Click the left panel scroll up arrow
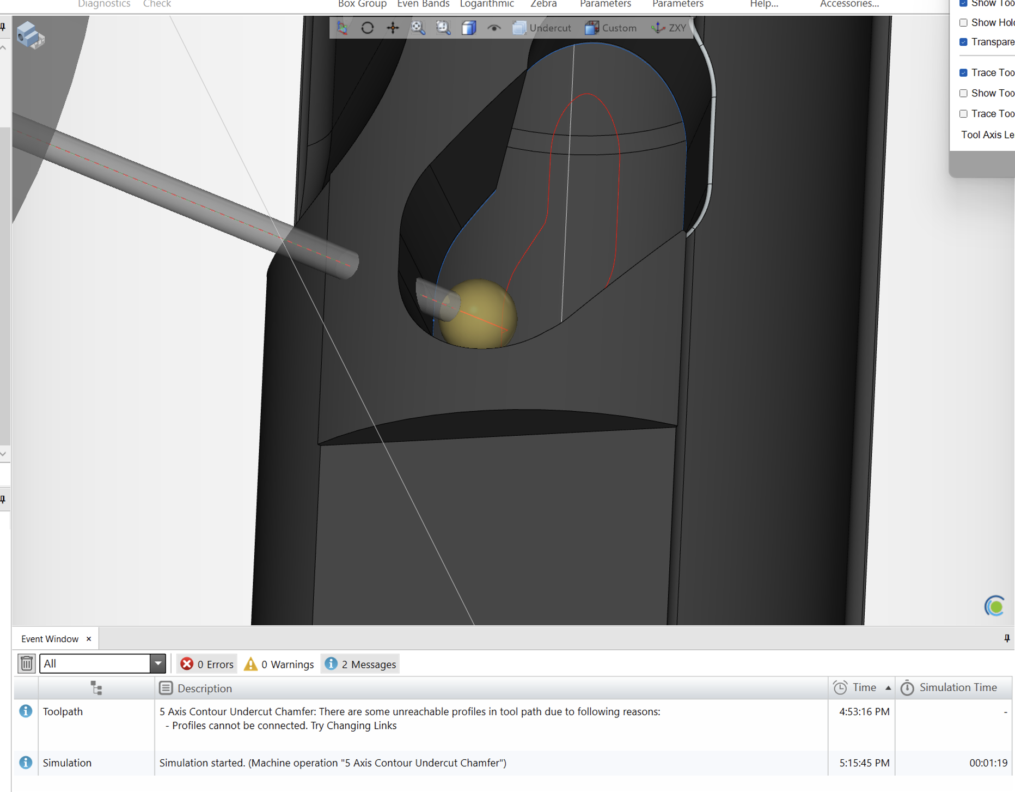The width and height of the screenshot is (1015, 792). [3, 48]
